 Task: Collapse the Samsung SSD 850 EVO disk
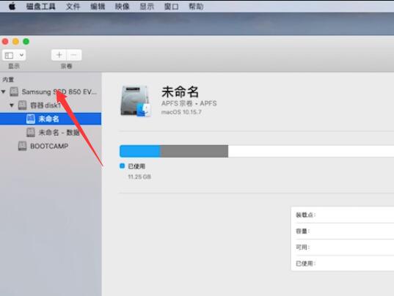click(x=3, y=92)
